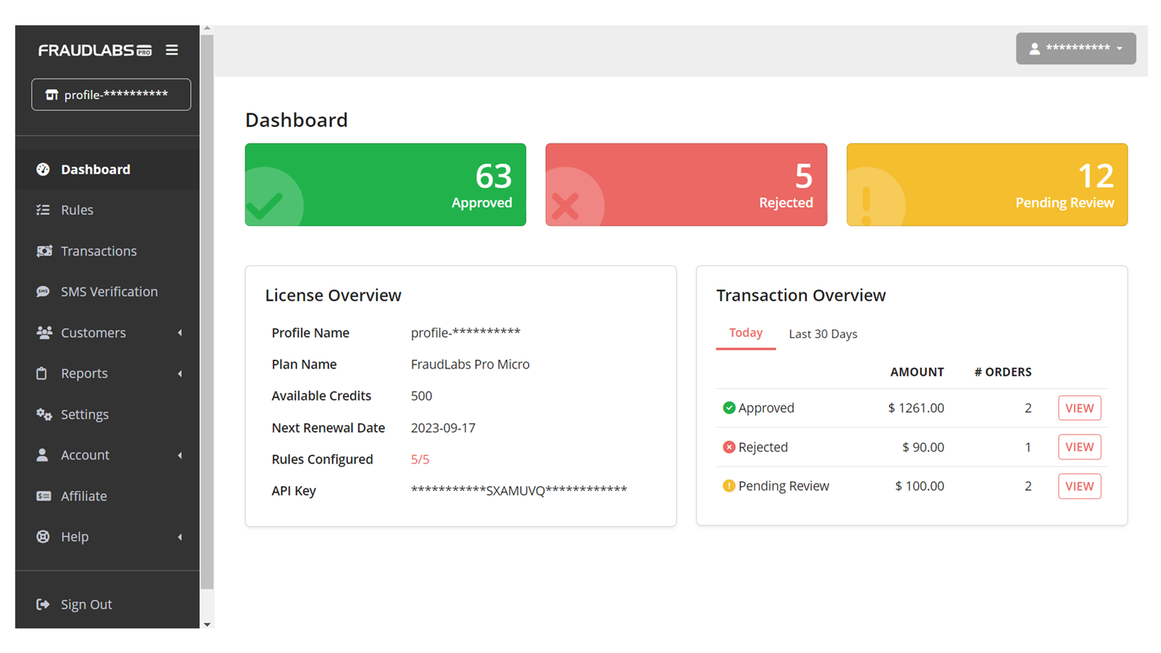Viewport: 1161px width, 653px height.
Task: Open the user account dropdown at top right
Action: (x=1075, y=48)
